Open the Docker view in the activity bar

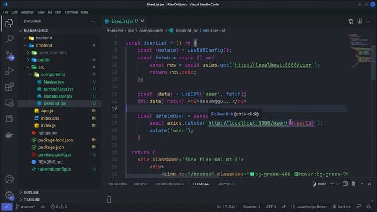click(x=9, y=135)
